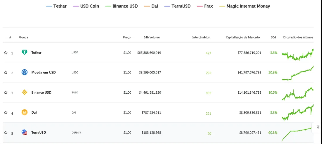The width and height of the screenshot is (322, 144).
Task: Open Moeda em USD circulation sparkline
Action: 298,73
